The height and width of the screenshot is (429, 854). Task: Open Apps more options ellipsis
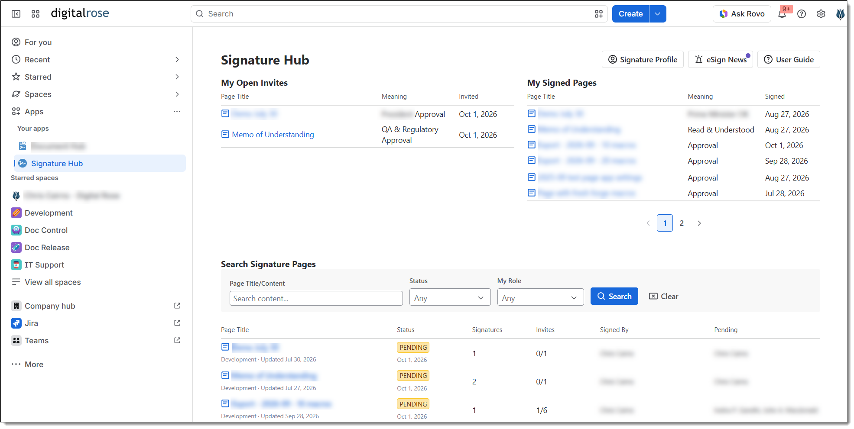point(177,111)
